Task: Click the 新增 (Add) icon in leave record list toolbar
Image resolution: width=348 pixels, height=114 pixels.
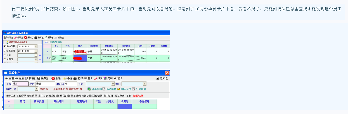Action: coord(5,38)
